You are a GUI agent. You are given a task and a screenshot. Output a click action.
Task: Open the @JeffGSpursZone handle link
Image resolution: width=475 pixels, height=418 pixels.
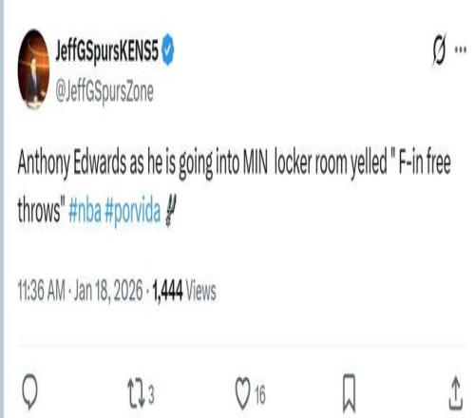[104, 92]
